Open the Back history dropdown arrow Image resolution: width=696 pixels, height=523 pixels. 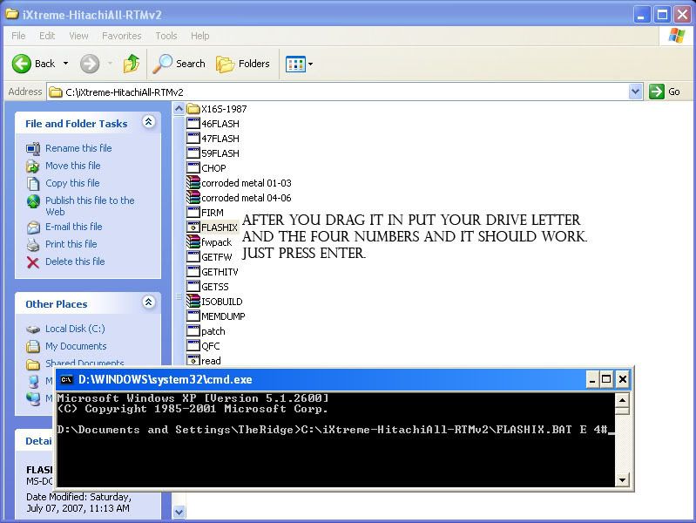tap(65, 64)
